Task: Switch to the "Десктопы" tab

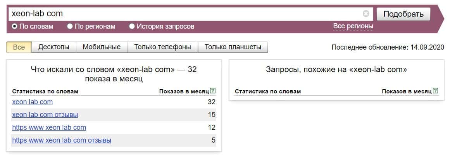Action: pos(54,47)
